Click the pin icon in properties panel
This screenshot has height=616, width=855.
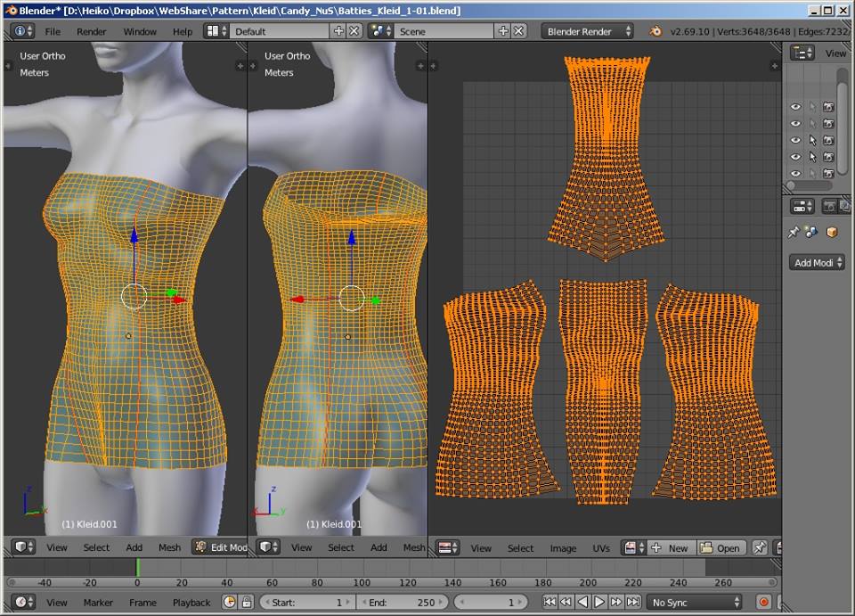tap(793, 232)
